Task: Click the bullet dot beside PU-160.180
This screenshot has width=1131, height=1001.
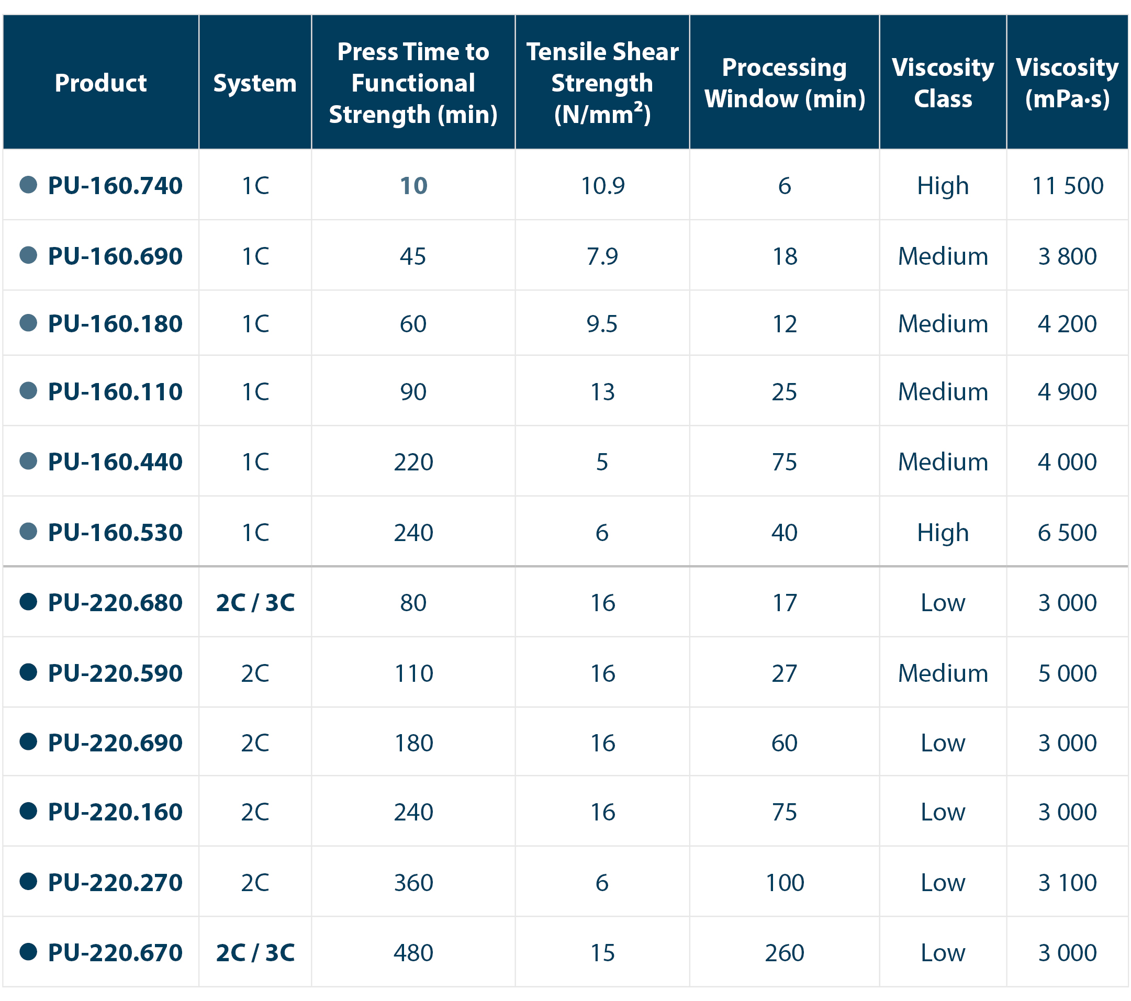Action: pos(28,323)
